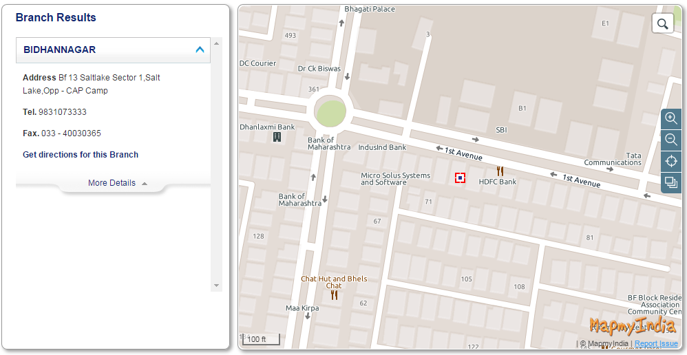
Task: Open map layers icon
Action: pyautogui.click(x=670, y=182)
